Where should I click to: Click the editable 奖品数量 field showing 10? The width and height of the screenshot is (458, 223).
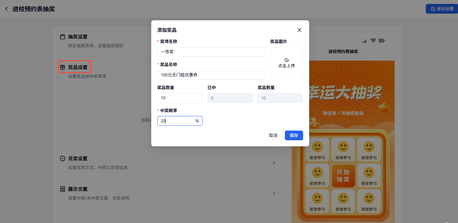(180, 98)
